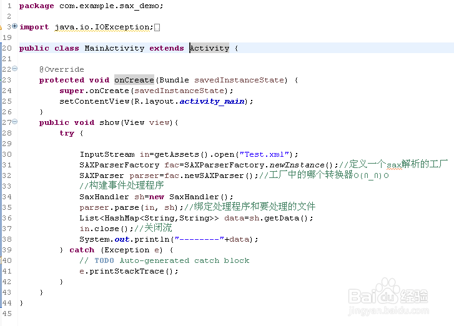Click the setContentView call on line 25

point(156,101)
